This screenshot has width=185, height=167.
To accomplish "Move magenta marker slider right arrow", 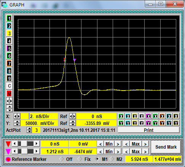I will point(37,151).
